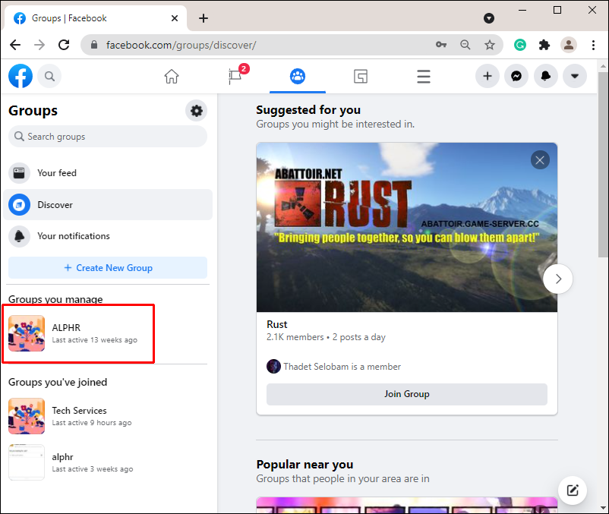Reload the page
This screenshot has height=514, width=609.
(x=64, y=45)
